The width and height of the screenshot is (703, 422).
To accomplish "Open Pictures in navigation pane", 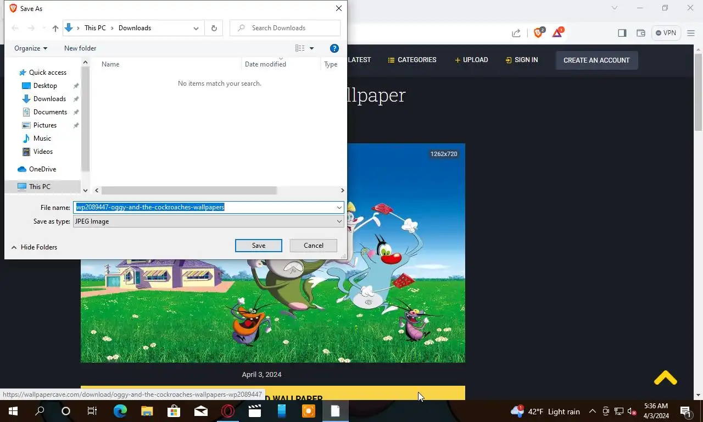I will [x=45, y=125].
